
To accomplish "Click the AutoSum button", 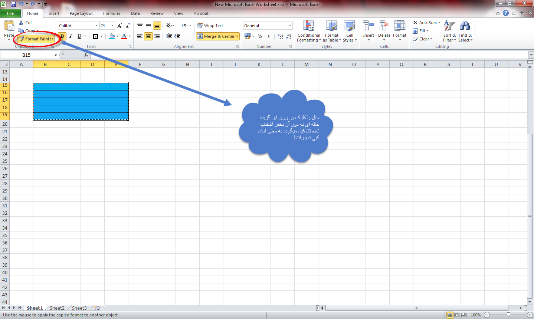I will pos(425,23).
